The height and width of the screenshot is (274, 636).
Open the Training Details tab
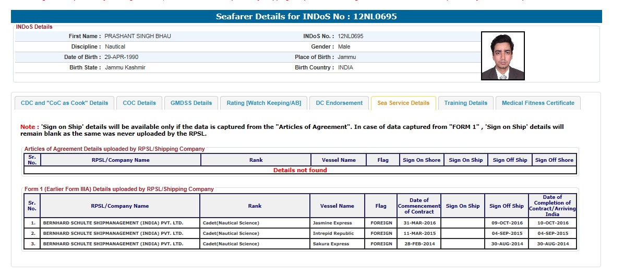click(x=465, y=103)
